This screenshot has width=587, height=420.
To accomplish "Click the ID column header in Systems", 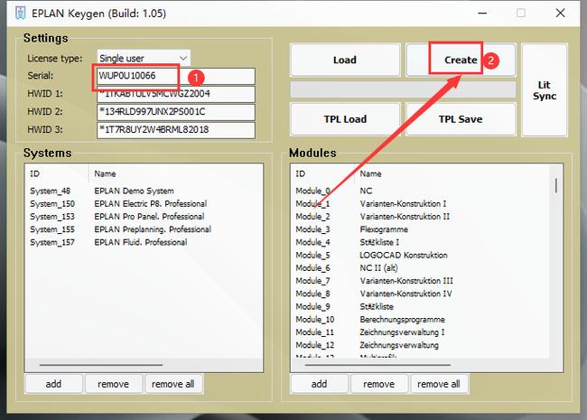I will [57, 173].
